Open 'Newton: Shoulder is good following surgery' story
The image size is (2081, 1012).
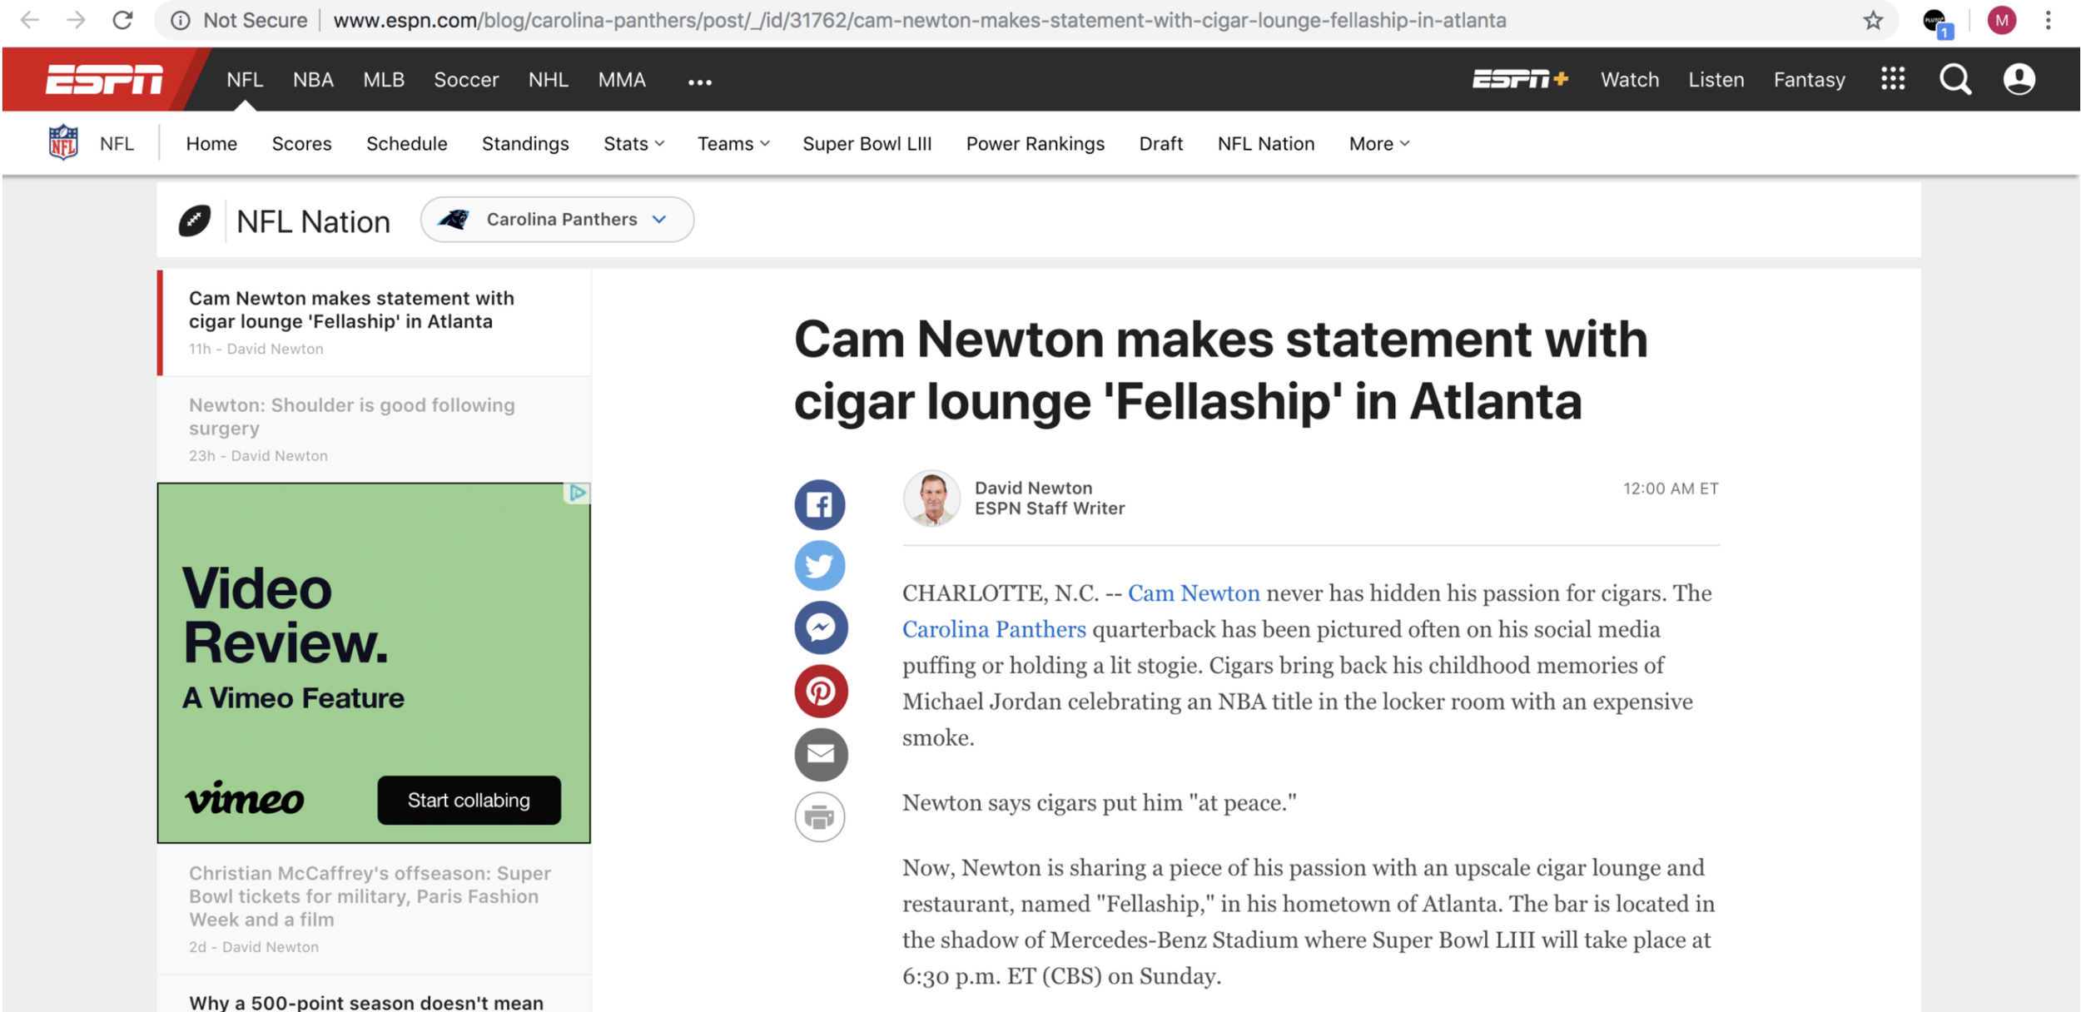[x=375, y=429]
